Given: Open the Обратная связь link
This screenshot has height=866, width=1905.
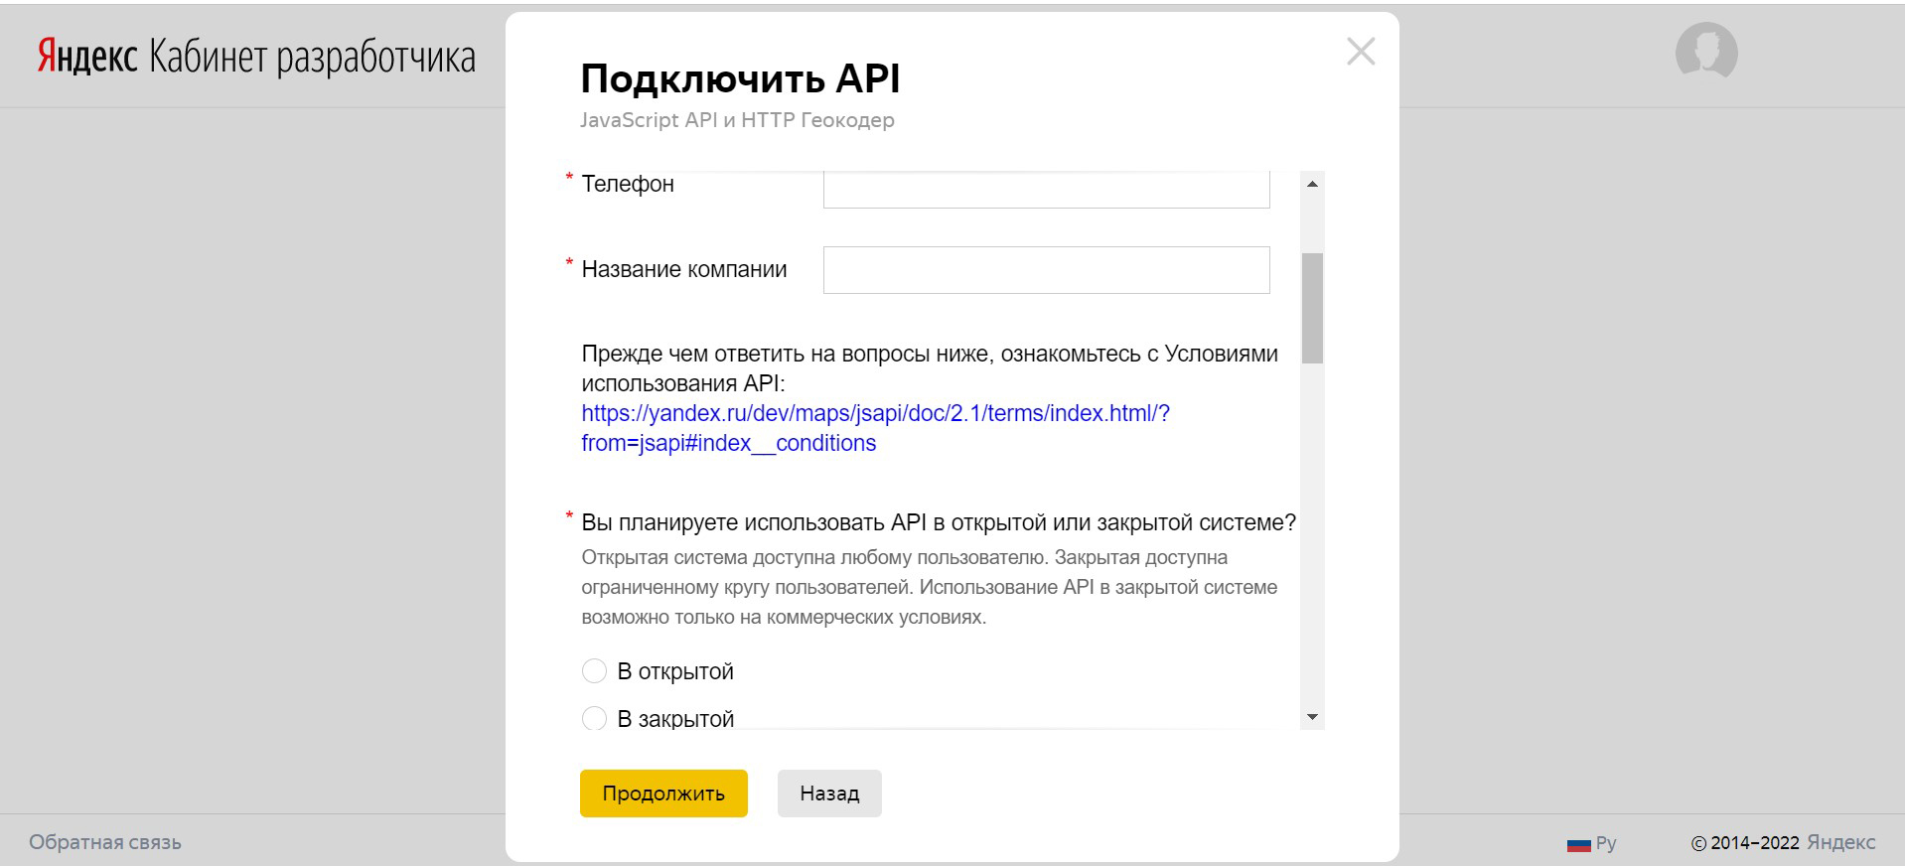Looking at the screenshot, I should point(105,842).
